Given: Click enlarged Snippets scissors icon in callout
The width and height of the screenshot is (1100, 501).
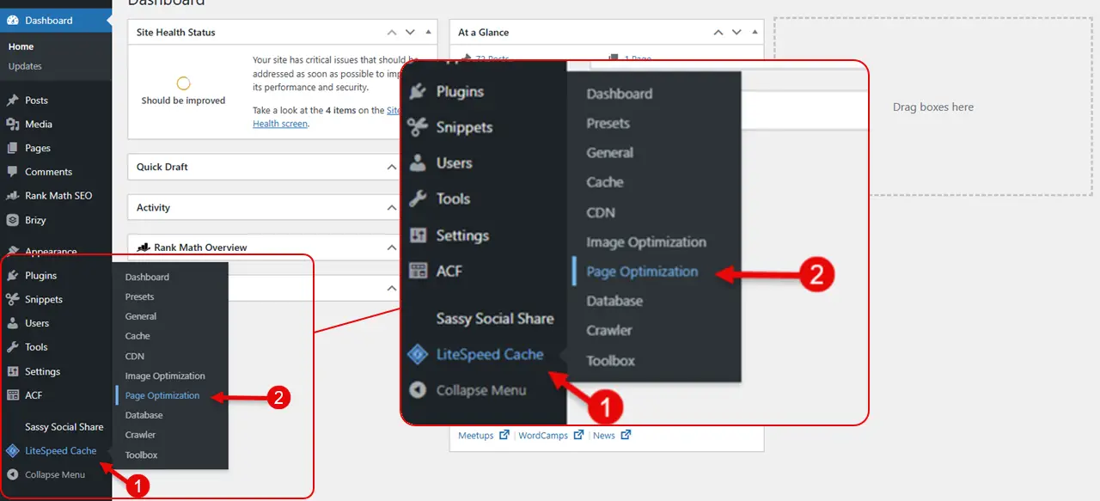Looking at the screenshot, I should [418, 127].
